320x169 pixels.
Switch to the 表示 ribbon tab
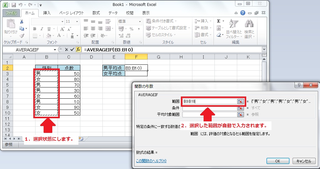tap(146, 13)
